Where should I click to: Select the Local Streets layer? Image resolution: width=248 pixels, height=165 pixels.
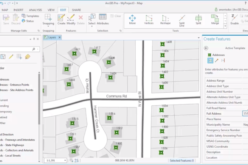point(10,156)
